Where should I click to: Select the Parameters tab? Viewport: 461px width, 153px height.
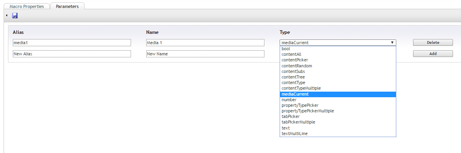click(68, 6)
